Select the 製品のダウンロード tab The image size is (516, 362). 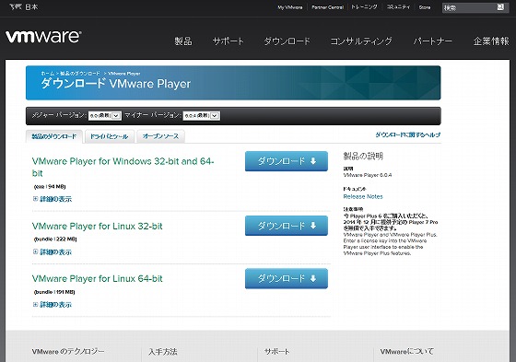54,136
